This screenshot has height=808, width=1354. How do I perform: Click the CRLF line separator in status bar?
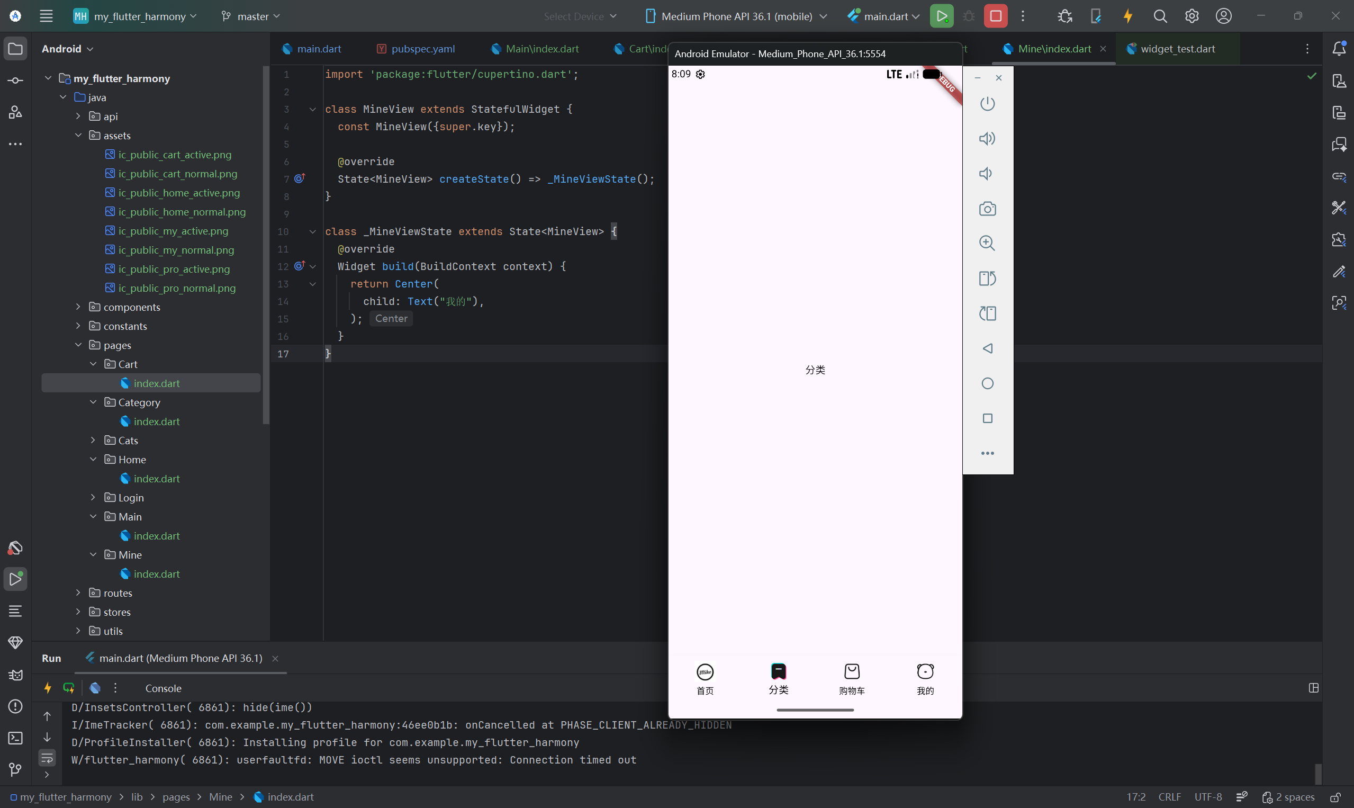click(1169, 797)
